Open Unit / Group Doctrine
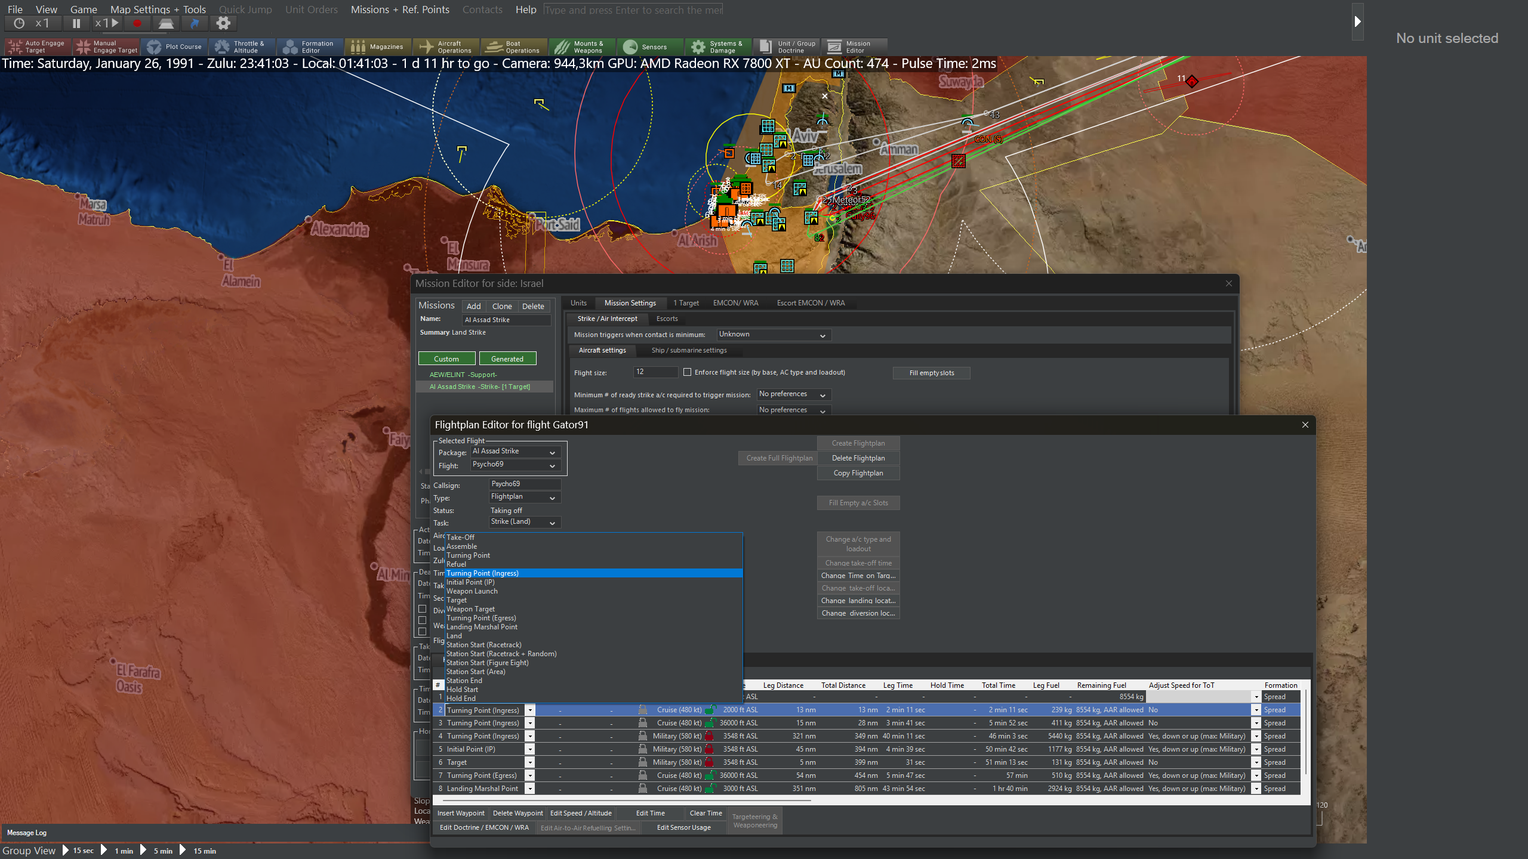The height and width of the screenshot is (859, 1528). pyautogui.click(x=787, y=47)
